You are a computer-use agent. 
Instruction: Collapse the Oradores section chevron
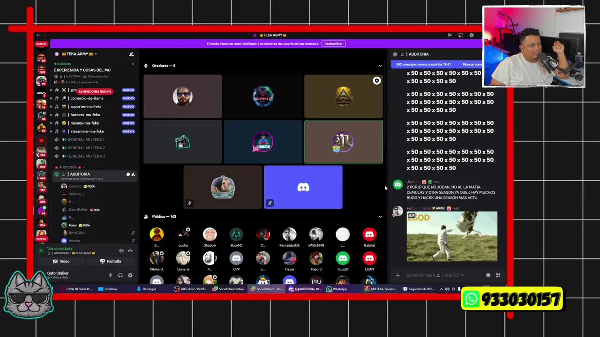380,66
